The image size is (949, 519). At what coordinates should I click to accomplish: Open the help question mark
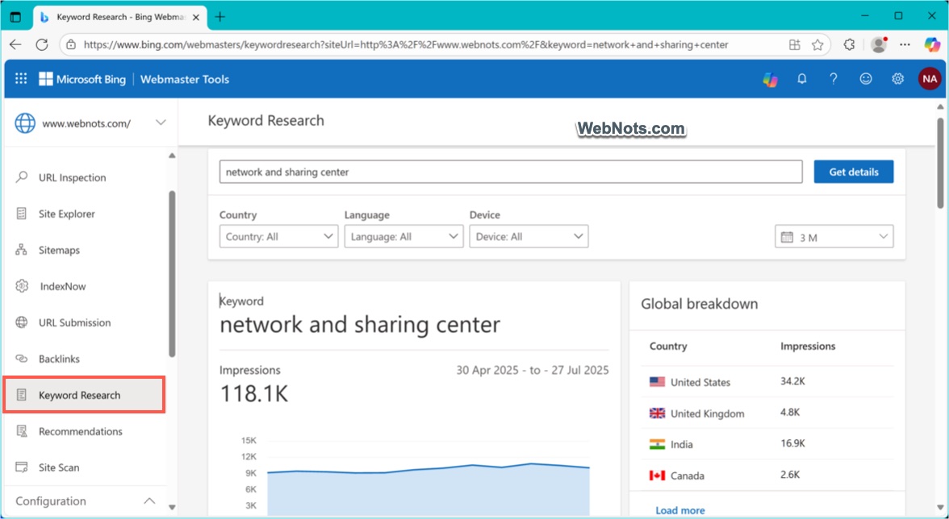834,79
